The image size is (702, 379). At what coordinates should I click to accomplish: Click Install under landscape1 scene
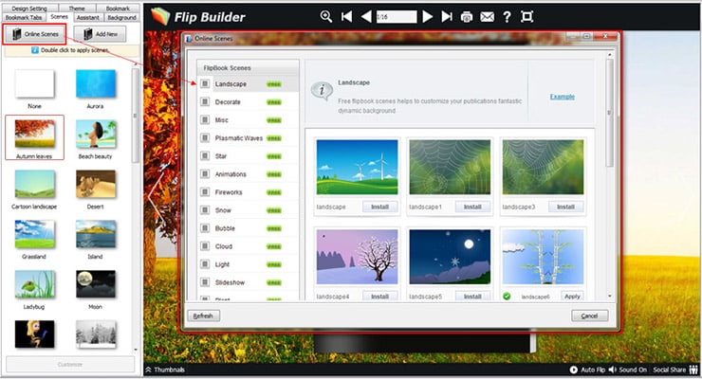click(474, 206)
